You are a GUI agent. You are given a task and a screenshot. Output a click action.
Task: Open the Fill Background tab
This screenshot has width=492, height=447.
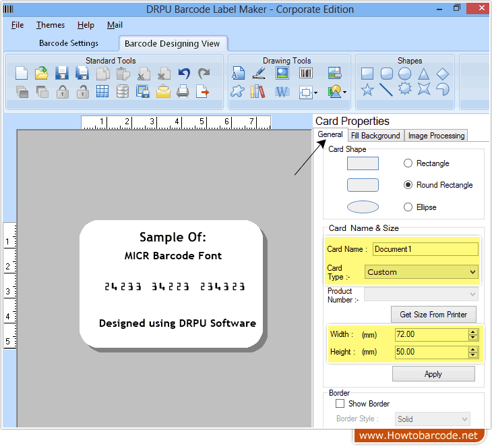click(x=375, y=136)
